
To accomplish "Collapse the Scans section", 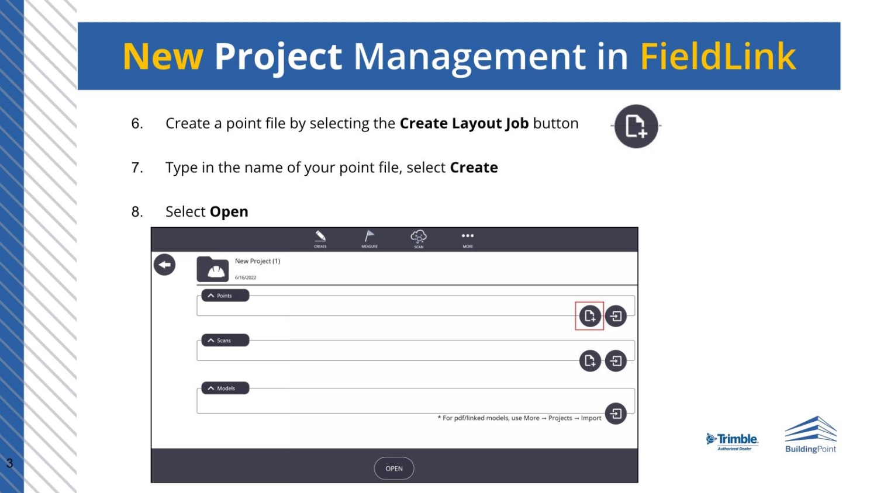I will [x=225, y=340].
